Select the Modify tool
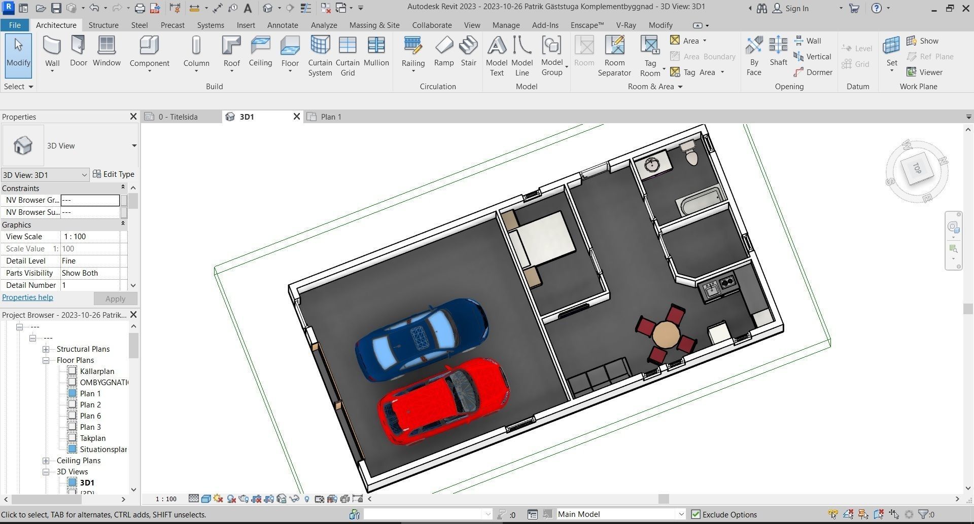This screenshot has width=974, height=524. 18,56
